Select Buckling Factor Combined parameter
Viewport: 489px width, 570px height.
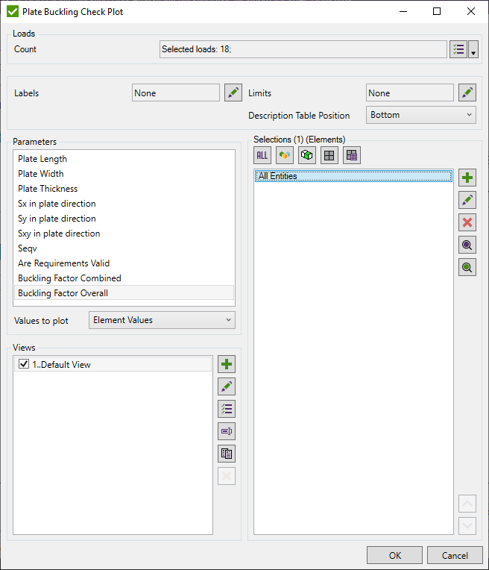tap(69, 278)
